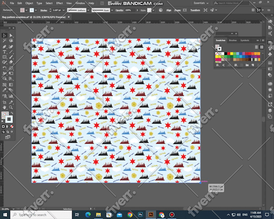Click the red swatch in Swatches panel
Viewport: 274px width, 219px height.
click(x=229, y=53)
